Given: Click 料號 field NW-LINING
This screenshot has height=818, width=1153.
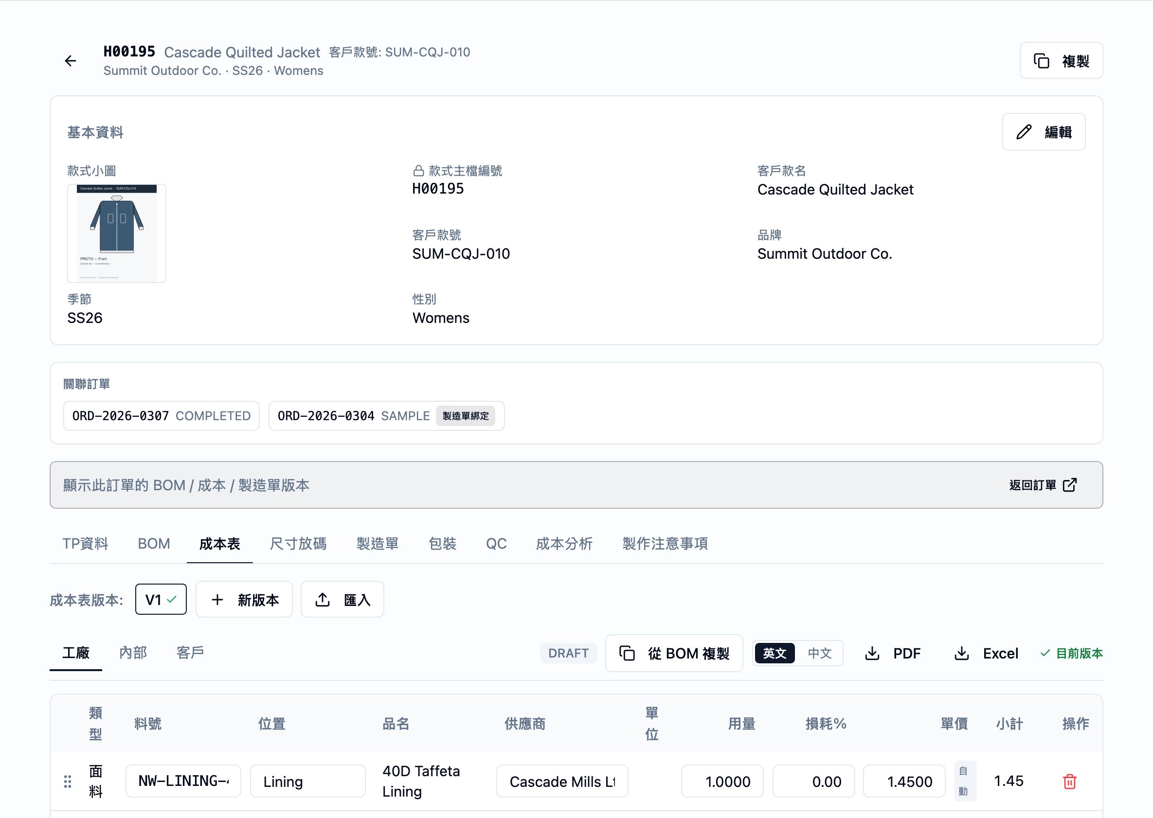Looking at the screenshot, I should click(x=183, y=781).
